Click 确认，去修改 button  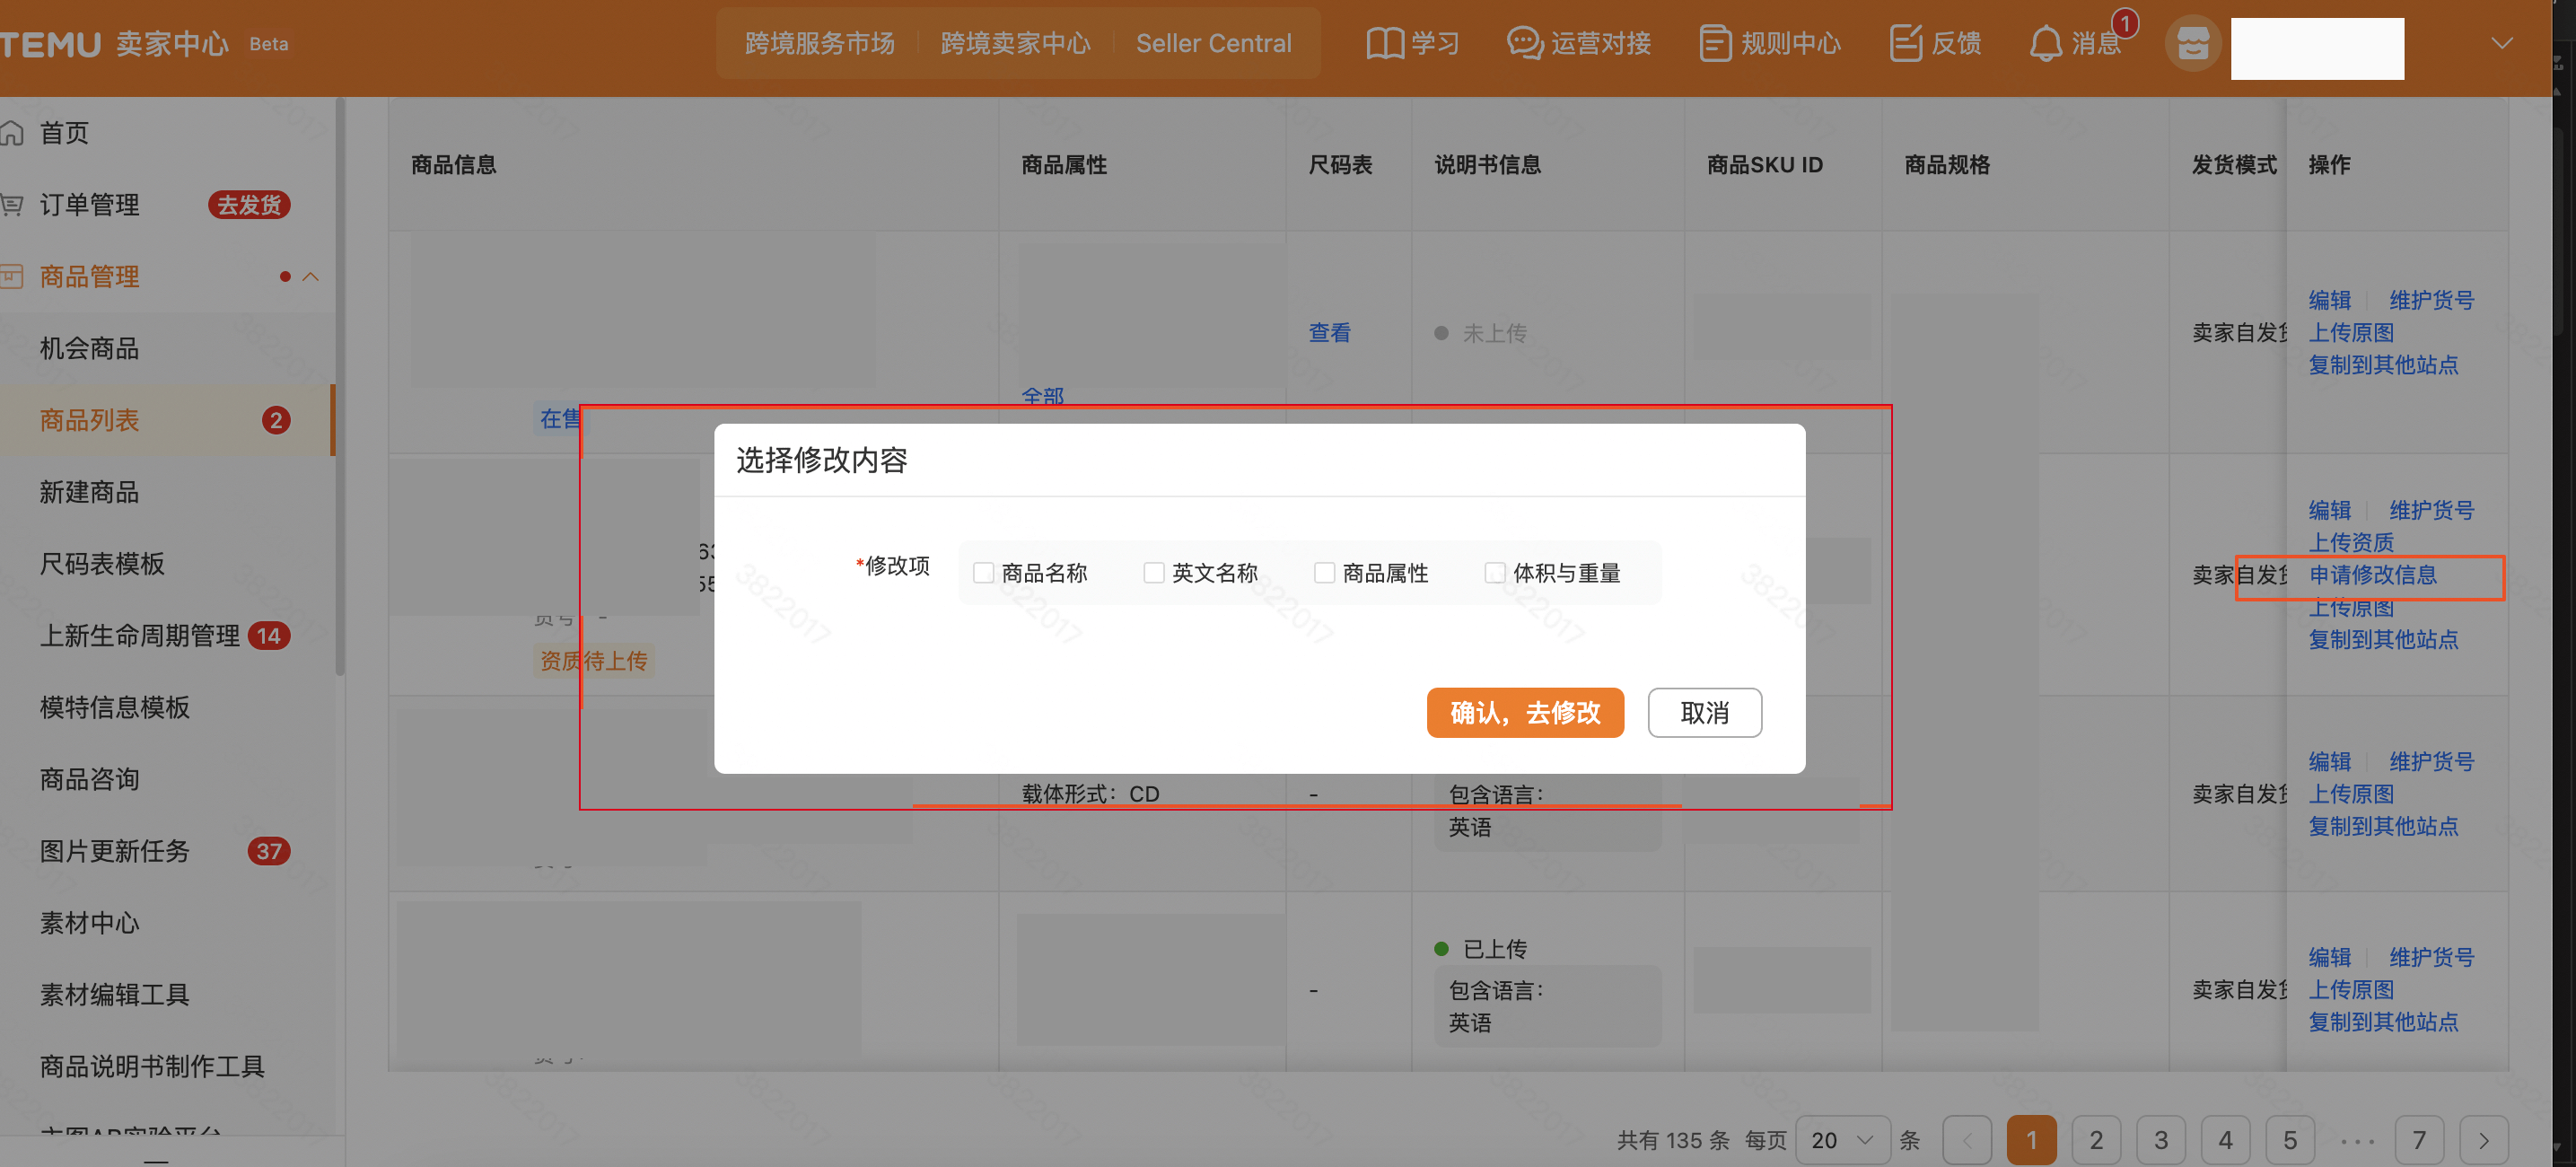pos(1525,713)
